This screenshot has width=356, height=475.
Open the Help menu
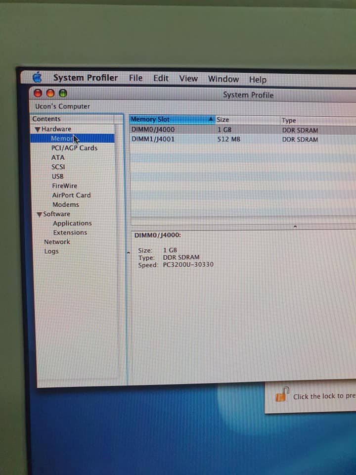pyautogui.click(x=257, y=80)
